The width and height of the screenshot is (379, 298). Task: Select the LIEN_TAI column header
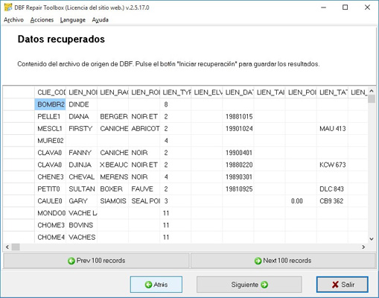270,92
